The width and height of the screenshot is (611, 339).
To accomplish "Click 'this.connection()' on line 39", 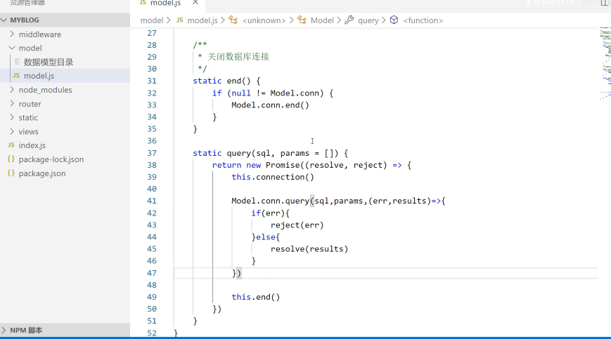I will (x=273, y=177).
